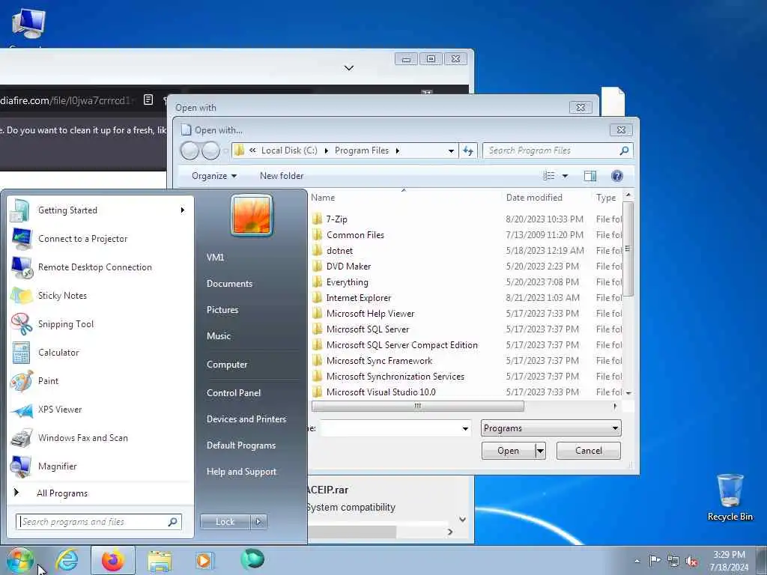This screenshot has width=767, height=575.
Task: Open the view options dropdown arrow
Action: tap(565, 176)
